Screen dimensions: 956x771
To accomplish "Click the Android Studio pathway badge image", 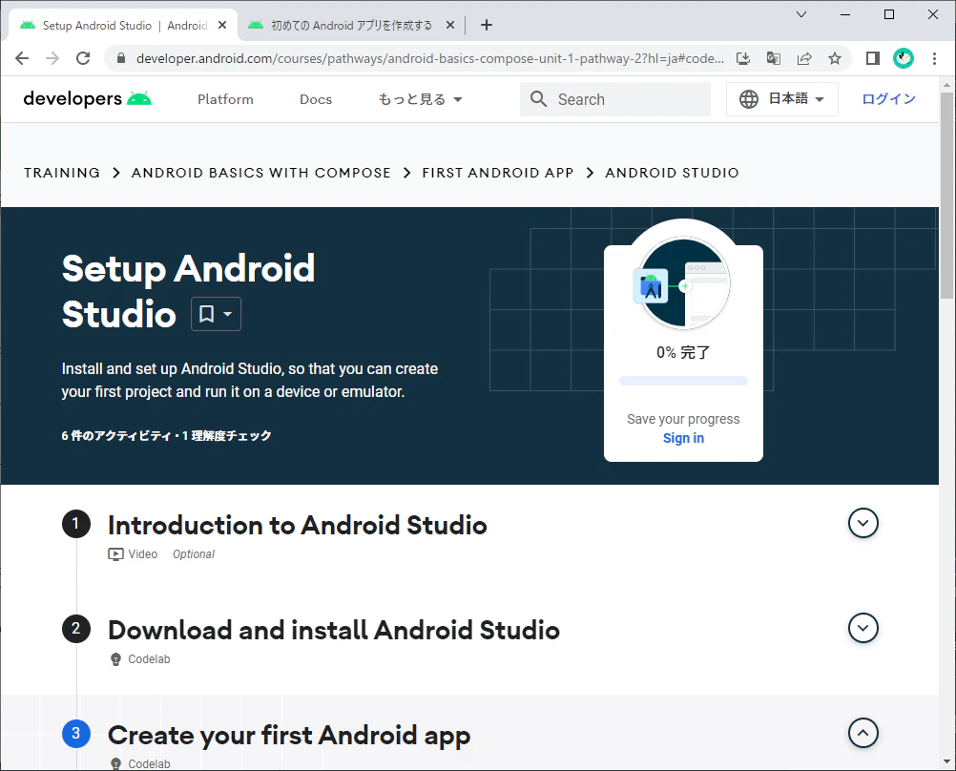I will point(683,283).
